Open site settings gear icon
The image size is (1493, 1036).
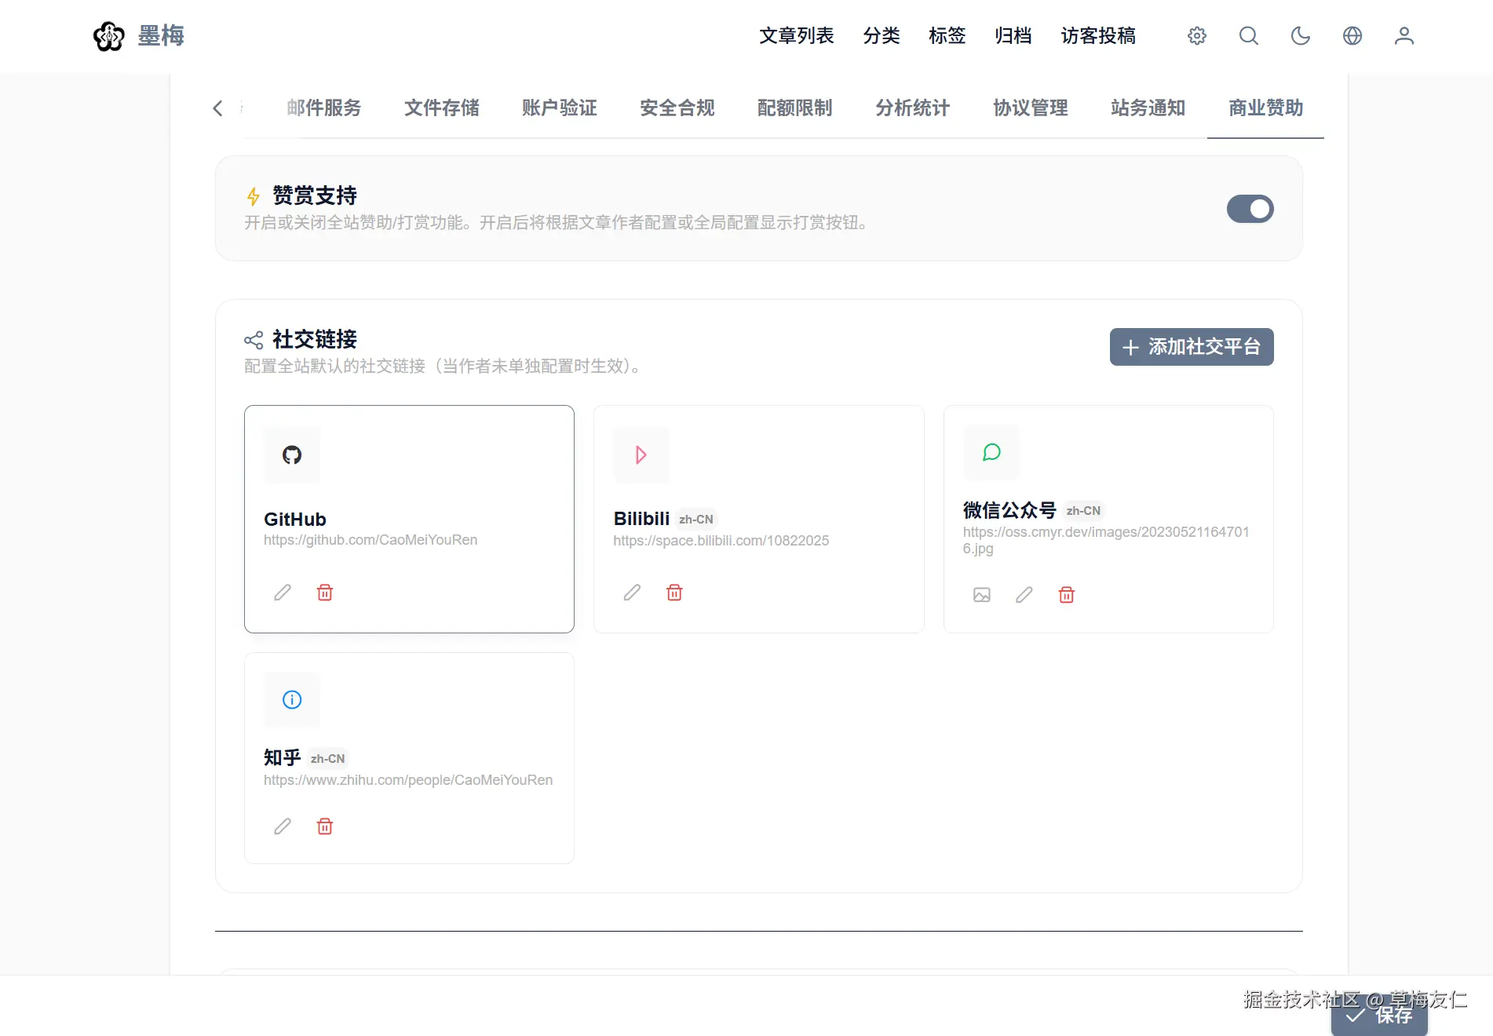point(1197,36)
